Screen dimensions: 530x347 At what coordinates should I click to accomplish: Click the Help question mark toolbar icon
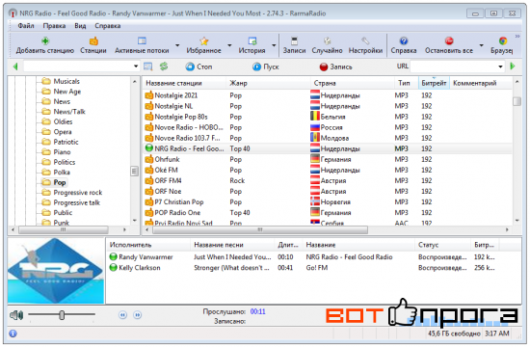point(404,41)
